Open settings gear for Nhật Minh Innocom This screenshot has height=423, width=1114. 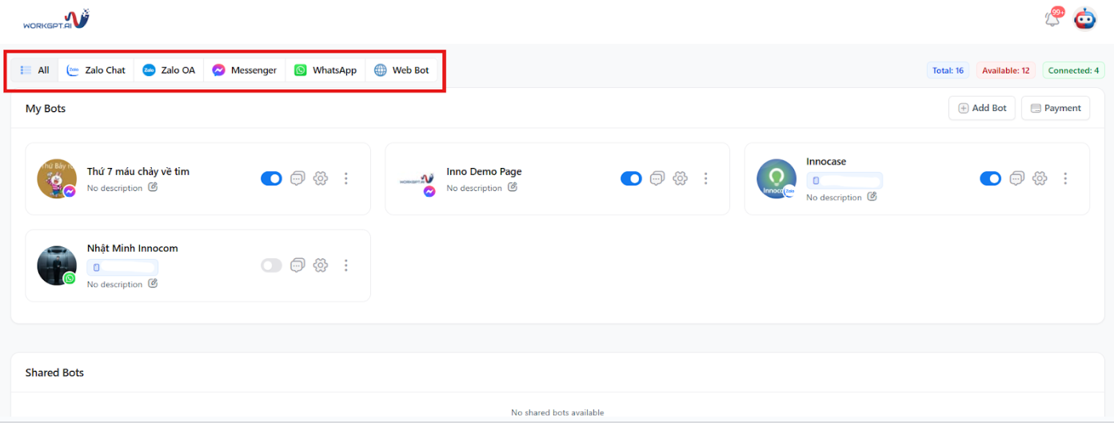point(321,265)
